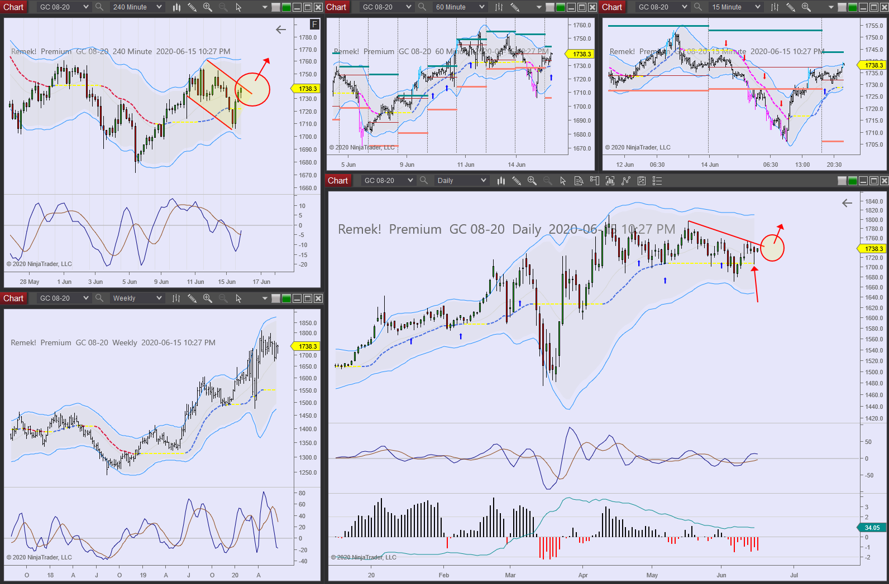Open the 240 Minute interval dropdown
This screenshot has width=889, height=584.
pos(137,7)
